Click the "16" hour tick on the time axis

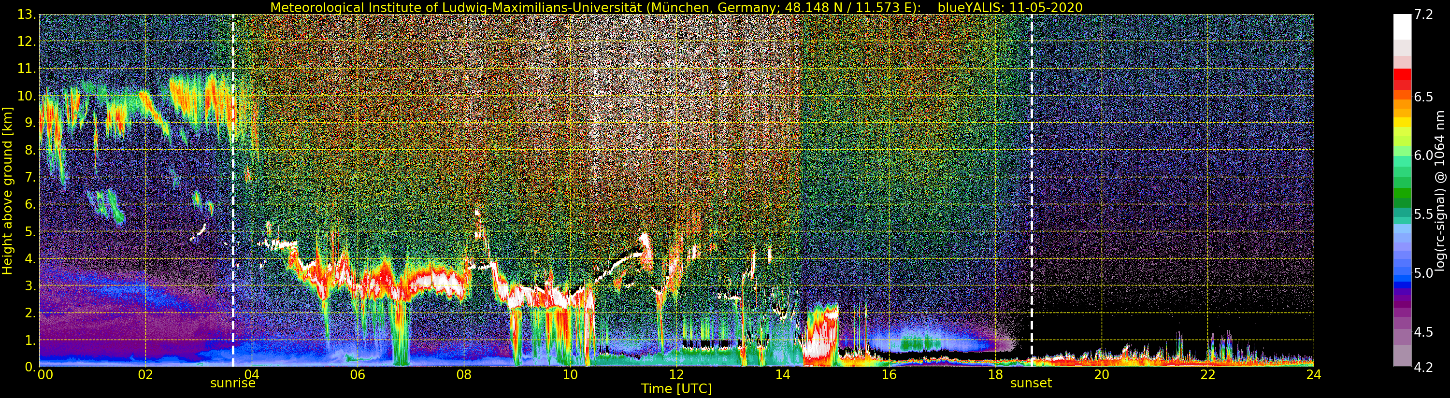pos(889,374)
